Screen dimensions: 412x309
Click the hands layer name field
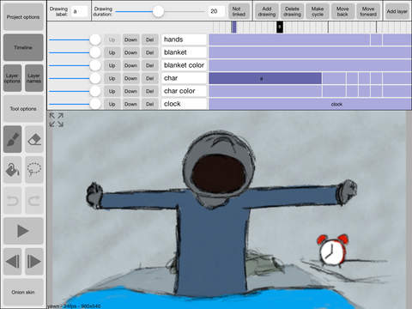coord(184,39)
